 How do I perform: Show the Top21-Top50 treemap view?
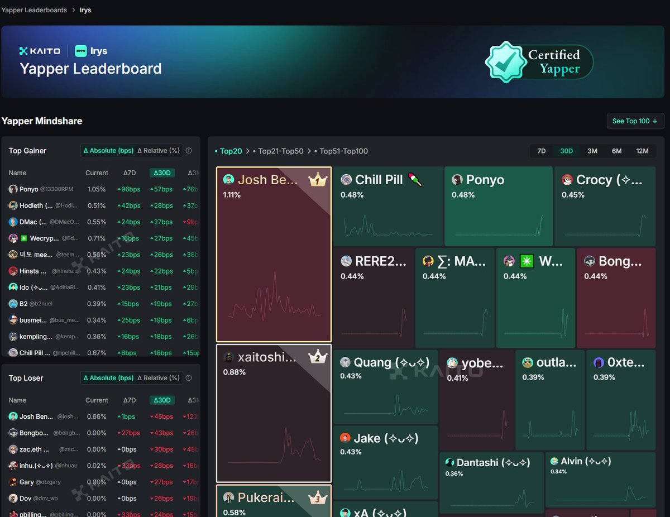tap(278, 151)
